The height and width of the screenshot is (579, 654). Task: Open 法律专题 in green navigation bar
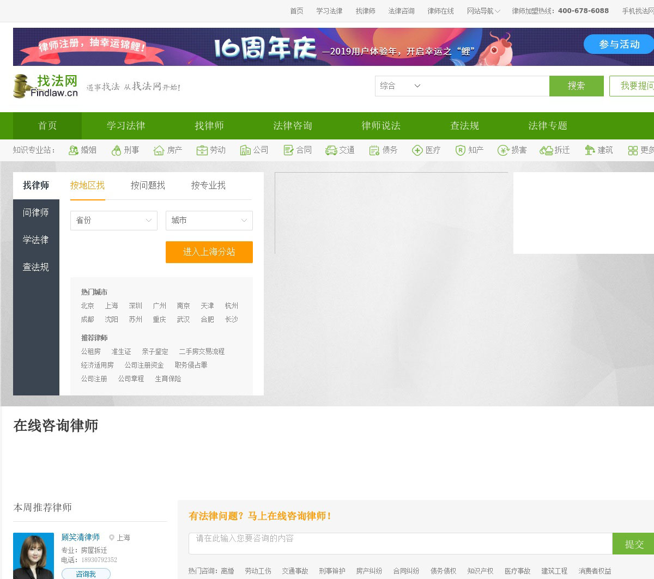pos(548,126)
